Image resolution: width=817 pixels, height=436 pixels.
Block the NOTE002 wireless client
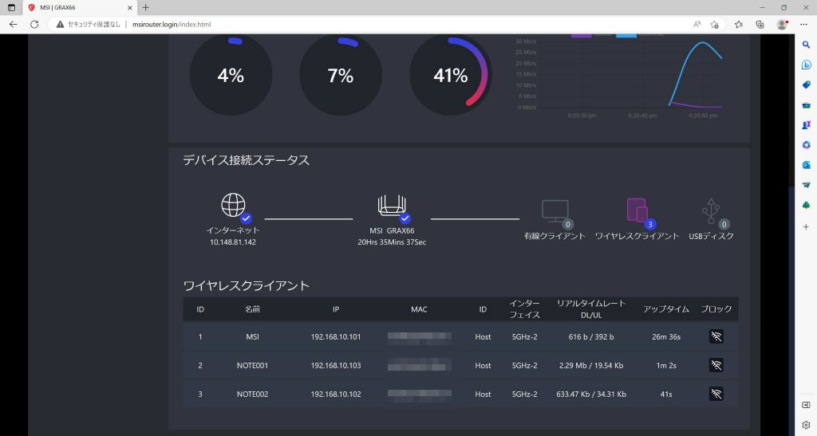pos(716,394)
